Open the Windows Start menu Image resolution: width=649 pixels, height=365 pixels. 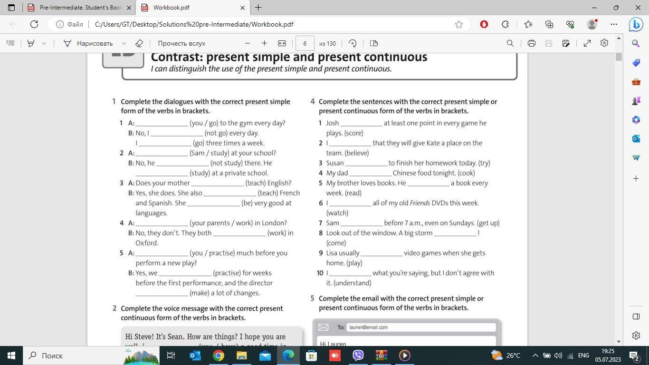coord(11,355)
